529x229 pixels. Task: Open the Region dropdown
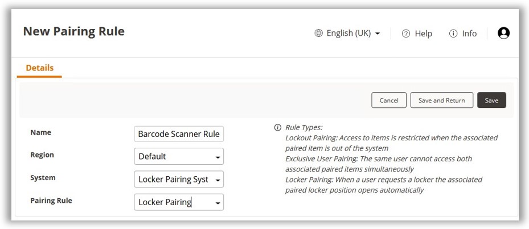[179, 156]
